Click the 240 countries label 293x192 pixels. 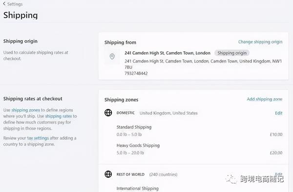pyautogui.click(x=163, y=174)
